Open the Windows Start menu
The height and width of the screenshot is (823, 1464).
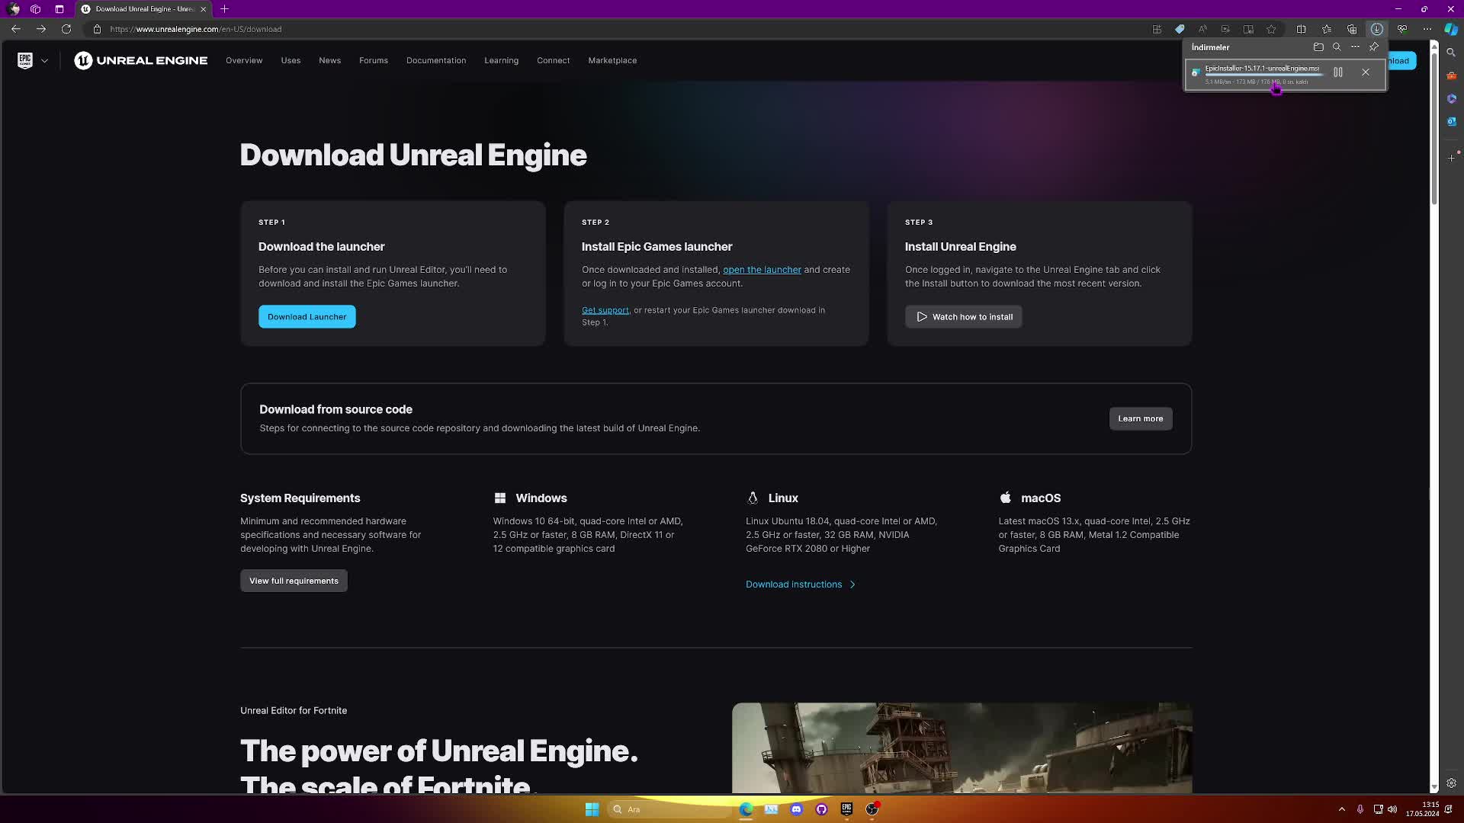click(x=592, y=809)
